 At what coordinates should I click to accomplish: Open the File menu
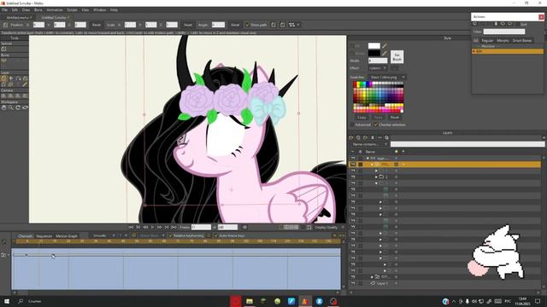pos(4,10)
